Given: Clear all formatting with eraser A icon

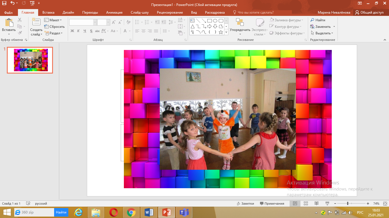Looking at the screenshot, I should pos(128,22).
